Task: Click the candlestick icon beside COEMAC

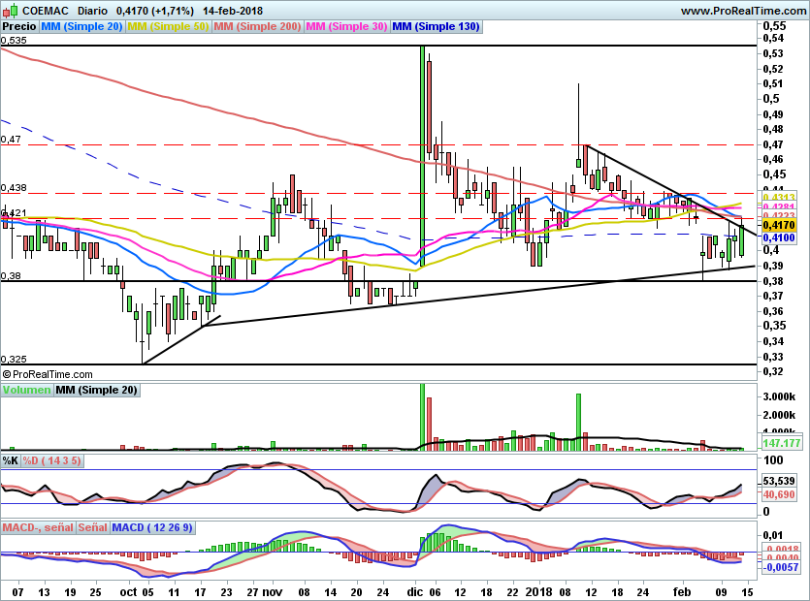Action: pos(10,11)
